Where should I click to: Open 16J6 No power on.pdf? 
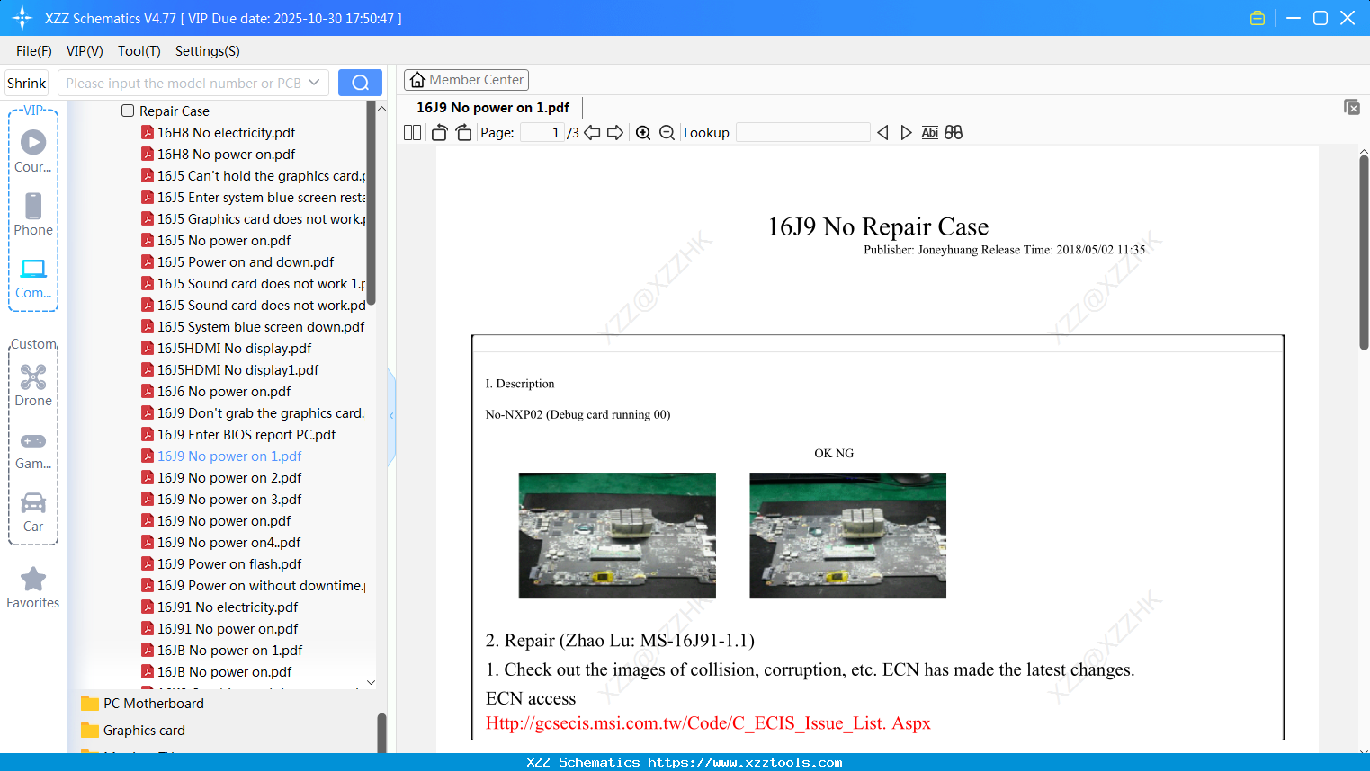(x=224, y=392)
